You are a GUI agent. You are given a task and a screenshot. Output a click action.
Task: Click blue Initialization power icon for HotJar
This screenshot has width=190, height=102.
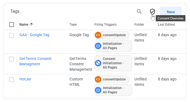coord(98,90)
